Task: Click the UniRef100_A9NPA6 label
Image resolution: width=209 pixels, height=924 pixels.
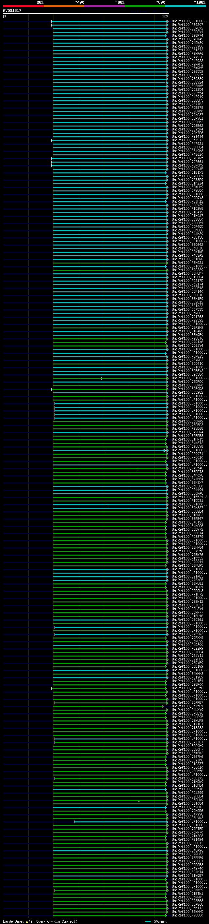Action: click(x=187, y=53)
